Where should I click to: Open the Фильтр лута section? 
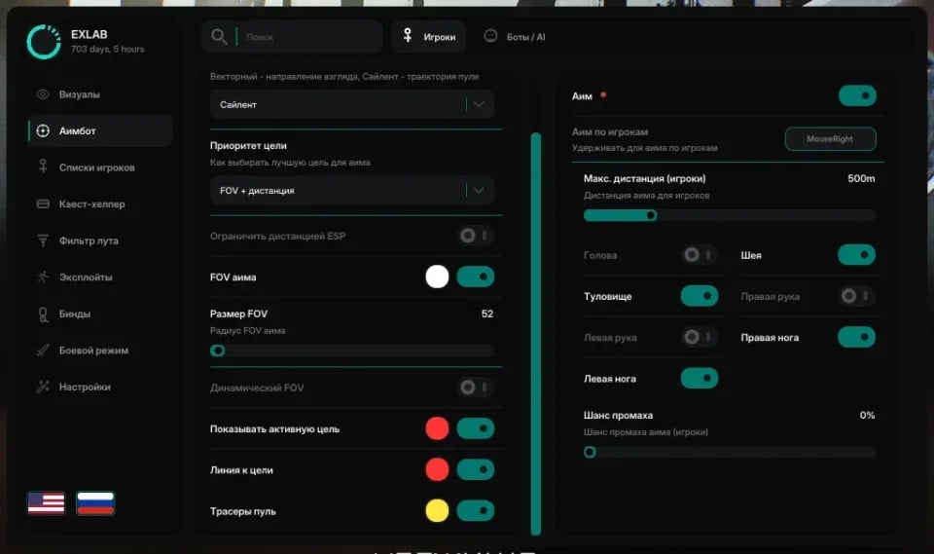[100, 240]
